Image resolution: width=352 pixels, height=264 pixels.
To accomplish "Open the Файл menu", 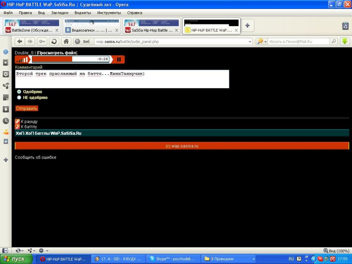I will tap(8, 13).
